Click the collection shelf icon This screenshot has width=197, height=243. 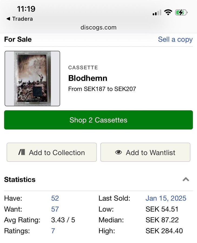coord(22,153)
